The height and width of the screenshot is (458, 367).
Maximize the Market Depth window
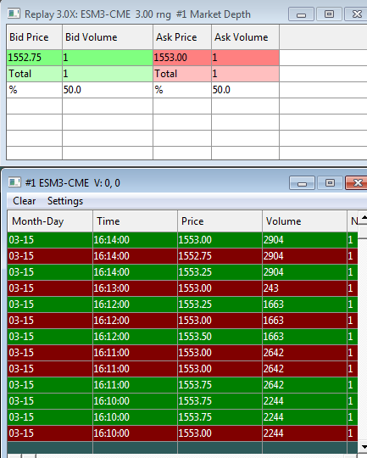(x=329, y=14)
